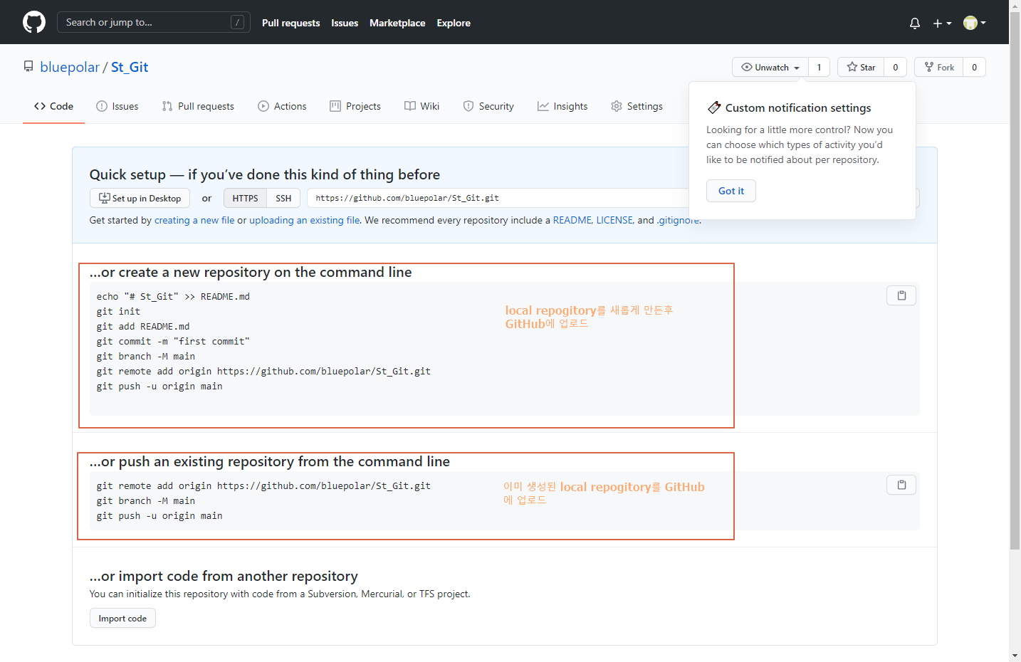Click the page vertical scrollbar

pyautogui.click(x=1015, y=280)
